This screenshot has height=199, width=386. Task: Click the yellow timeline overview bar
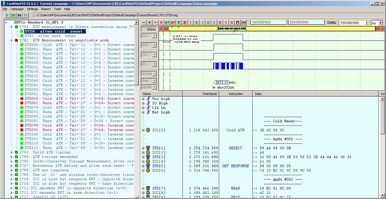272,29
